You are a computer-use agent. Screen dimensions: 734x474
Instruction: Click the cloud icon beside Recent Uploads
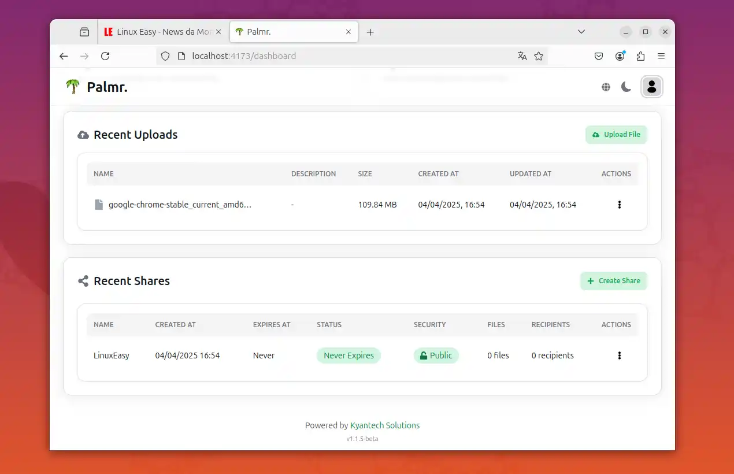tap(83, 135)
